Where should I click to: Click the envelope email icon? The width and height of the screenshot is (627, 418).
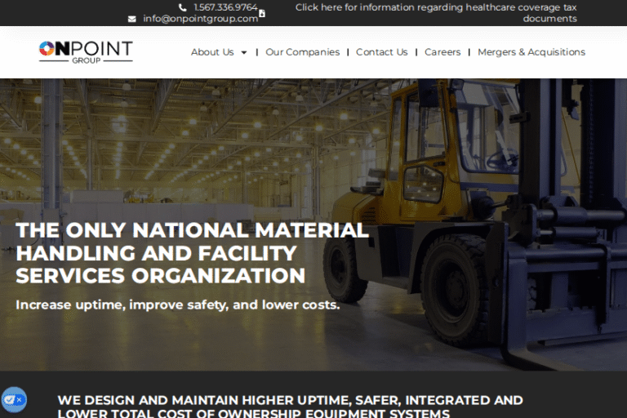(x=132, y=20)
